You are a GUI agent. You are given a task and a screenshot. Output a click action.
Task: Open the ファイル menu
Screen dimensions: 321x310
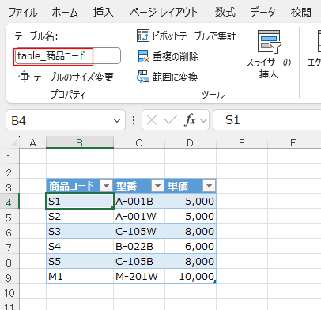(x=23, y=12)
